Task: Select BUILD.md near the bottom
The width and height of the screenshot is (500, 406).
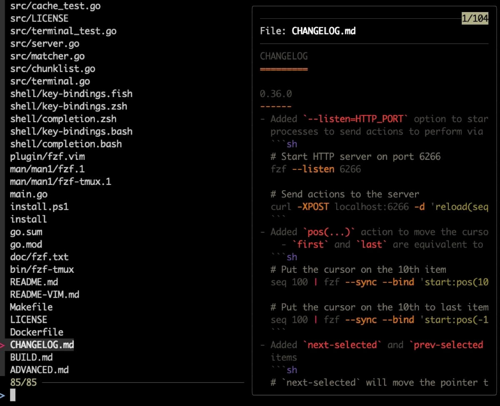Action: [31, 357]
